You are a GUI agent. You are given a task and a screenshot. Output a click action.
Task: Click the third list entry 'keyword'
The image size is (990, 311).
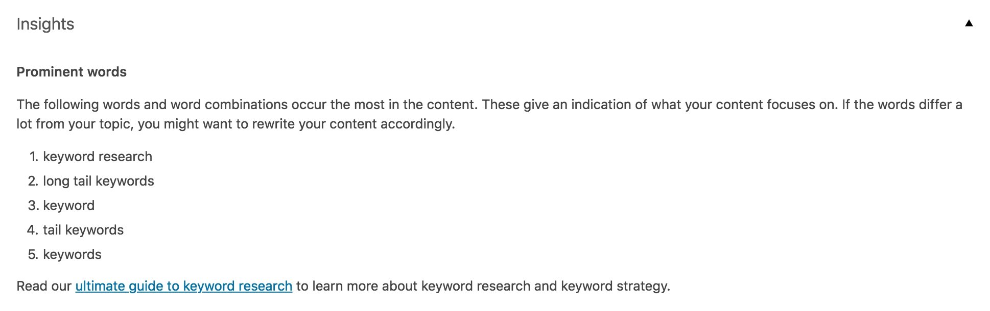click(69, 205)
